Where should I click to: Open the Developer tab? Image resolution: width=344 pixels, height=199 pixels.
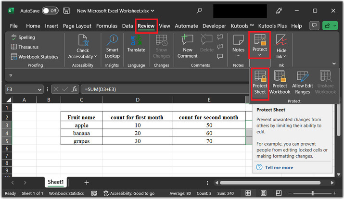coord(214,26)
